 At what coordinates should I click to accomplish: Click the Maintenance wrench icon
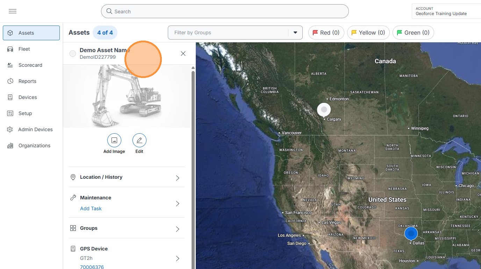click(x=73, y=198)
